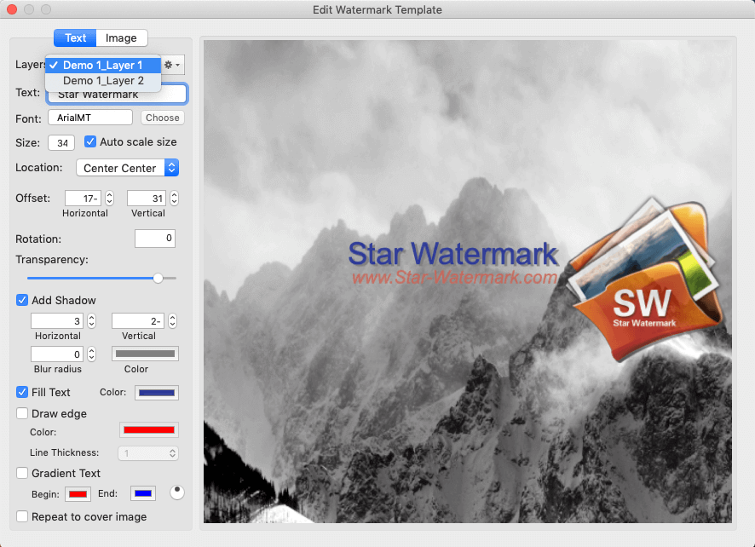Open gradient End blue color swatch
755x547 pixels.
[x=143, y=493]
